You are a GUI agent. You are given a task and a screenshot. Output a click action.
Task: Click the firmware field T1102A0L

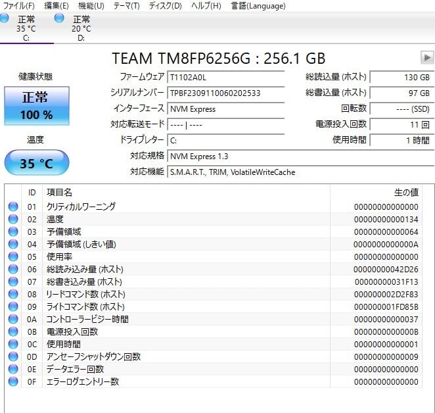pos(226,77)
